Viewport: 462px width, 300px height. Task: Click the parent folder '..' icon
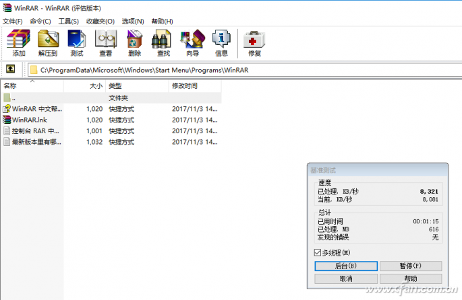(7, 98)
